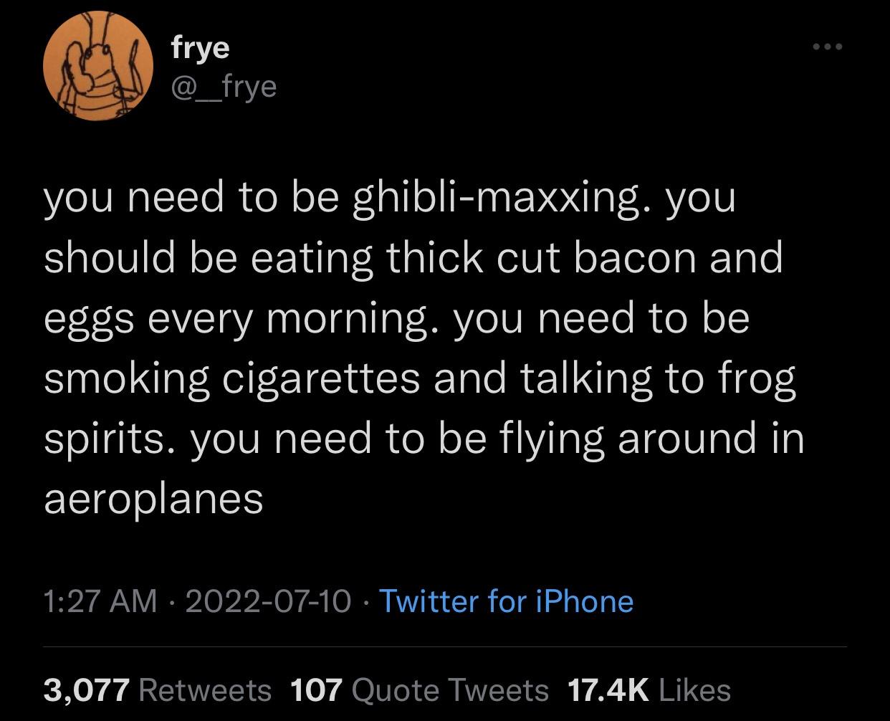Click the 2022-07-10 tweet date
The height and width of the screenshot is (721, 890).
(x=269, y=601)
